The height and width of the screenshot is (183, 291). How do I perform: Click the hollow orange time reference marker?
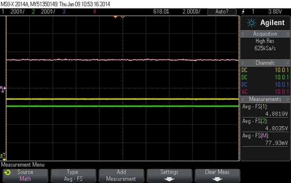pos(123,17)
